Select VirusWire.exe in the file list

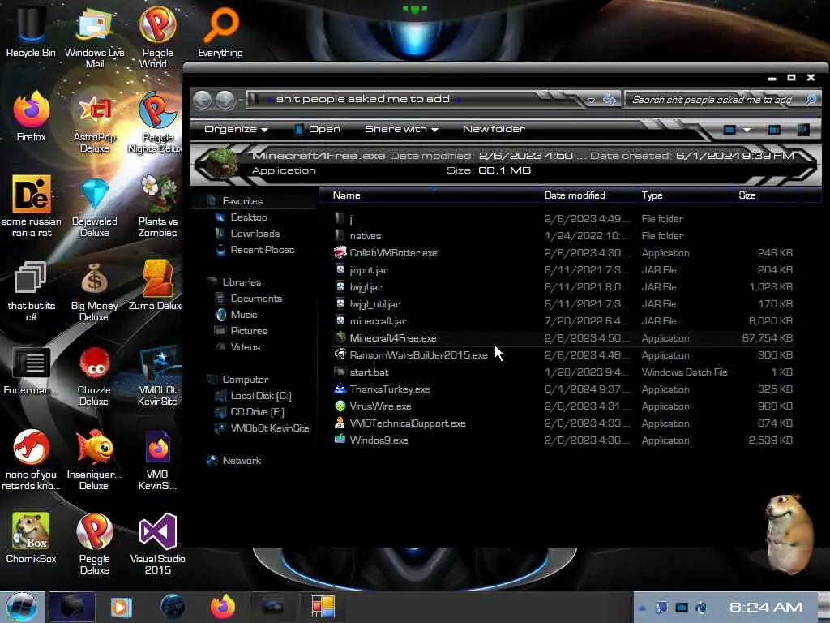pyautogui.click(x=563, y=406)
